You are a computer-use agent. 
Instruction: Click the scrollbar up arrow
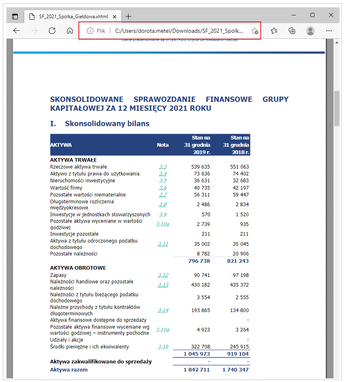tap(337, 42)
